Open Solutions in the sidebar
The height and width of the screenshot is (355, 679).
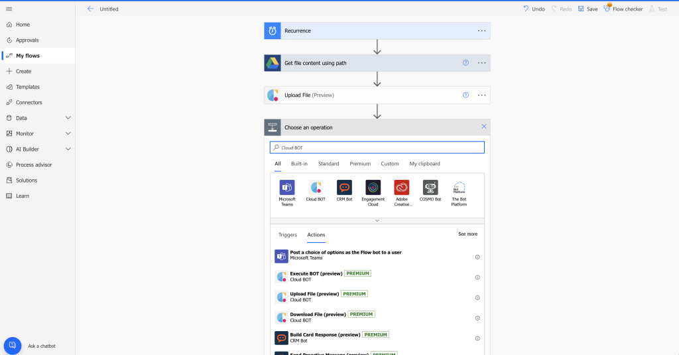(x=37, y=180)
